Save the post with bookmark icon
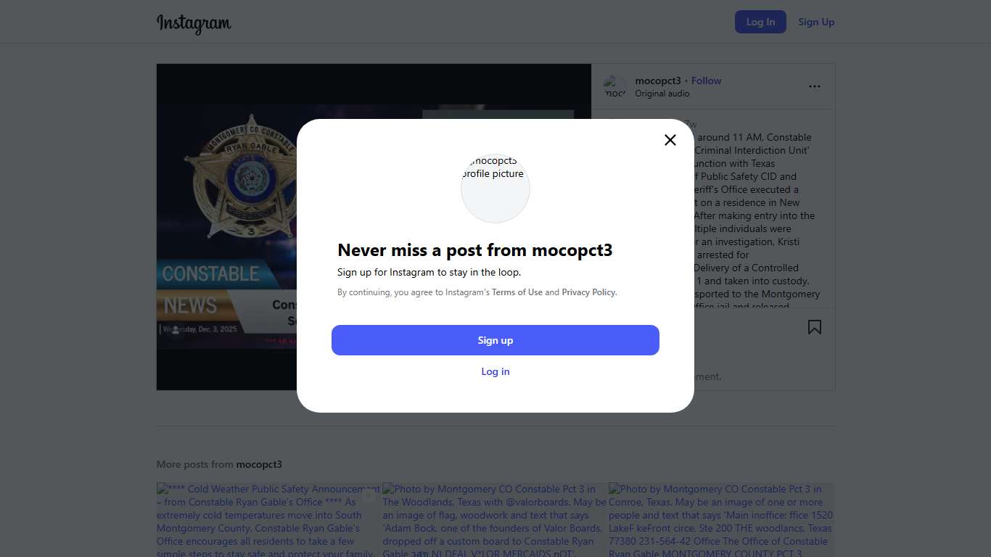Screen dimensions: 991x557 815,327
